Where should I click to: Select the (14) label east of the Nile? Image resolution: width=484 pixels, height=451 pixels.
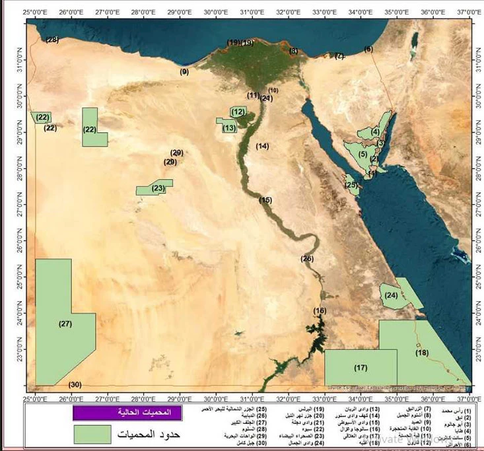(x=263, y=145)
